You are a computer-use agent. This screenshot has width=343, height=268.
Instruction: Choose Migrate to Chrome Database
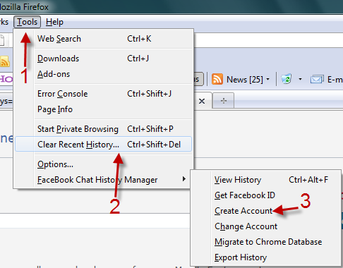tap(266, 242)
